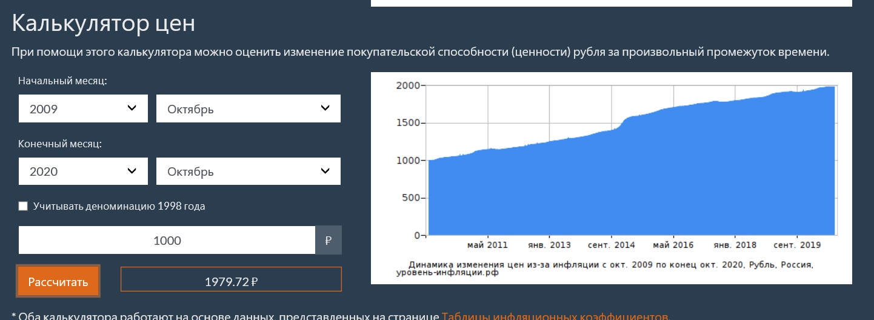Viewport: 874px width, 320px height.
Task: Expand the start month dropdown under Начальный месяц
Action: coord(248,109)
